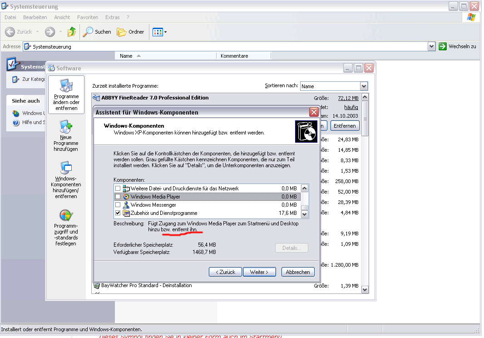Tick the Windows Messenger checkbox
The image size is (484, 338).
click(x=118, y=204)
